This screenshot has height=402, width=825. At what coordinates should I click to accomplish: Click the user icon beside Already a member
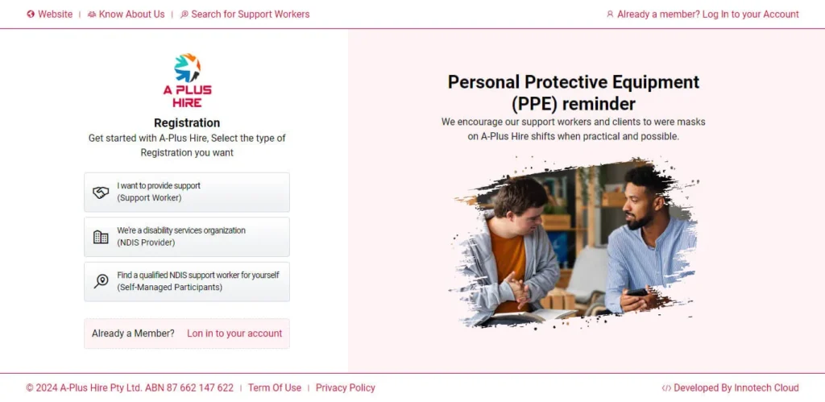tap(610, 15)
